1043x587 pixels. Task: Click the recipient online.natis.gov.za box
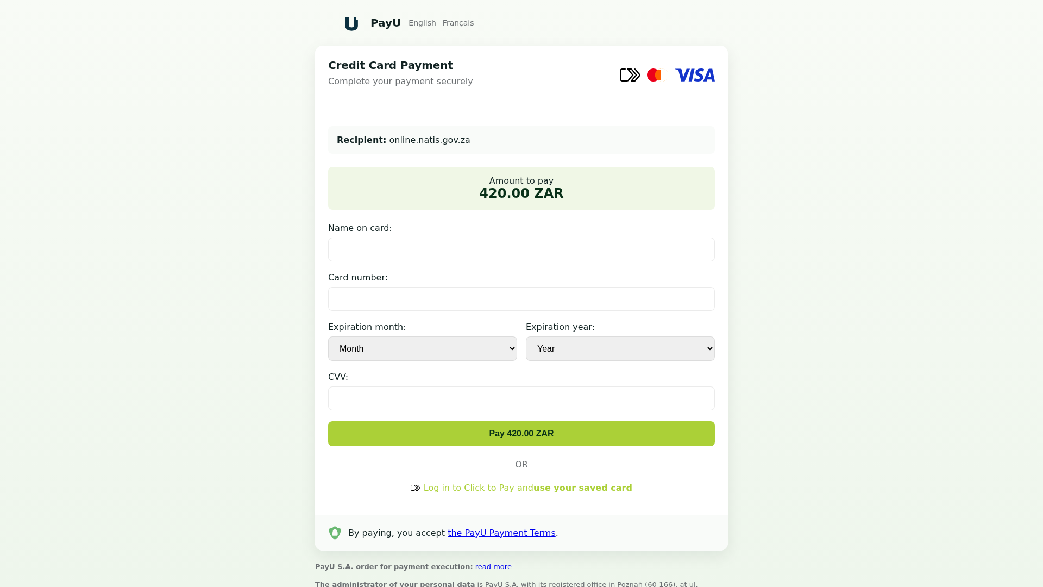click(x=521, y=140)
